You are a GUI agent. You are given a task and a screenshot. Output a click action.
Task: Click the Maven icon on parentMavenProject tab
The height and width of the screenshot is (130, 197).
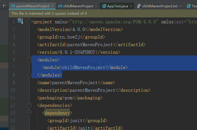(x=13, y=6)
